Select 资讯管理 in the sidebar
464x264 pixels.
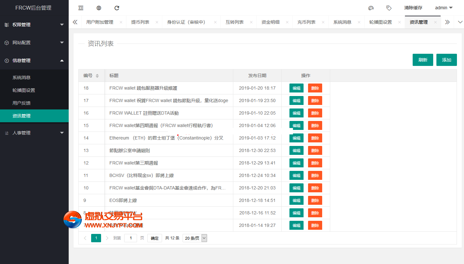point(34,116)
